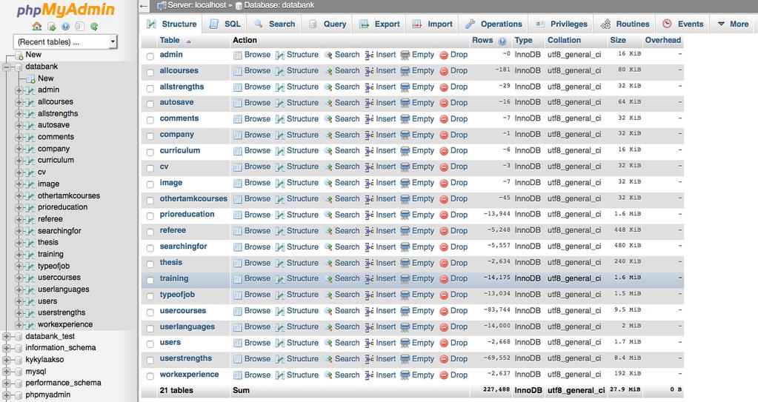
Task: Open the Recent tables dropdown
Action: pos(65,42)
